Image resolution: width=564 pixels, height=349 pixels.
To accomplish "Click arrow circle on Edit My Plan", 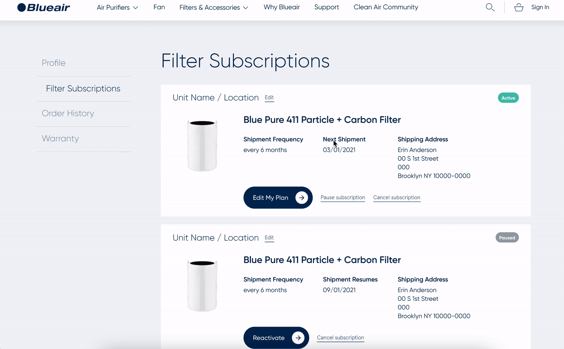I will 302,198.
